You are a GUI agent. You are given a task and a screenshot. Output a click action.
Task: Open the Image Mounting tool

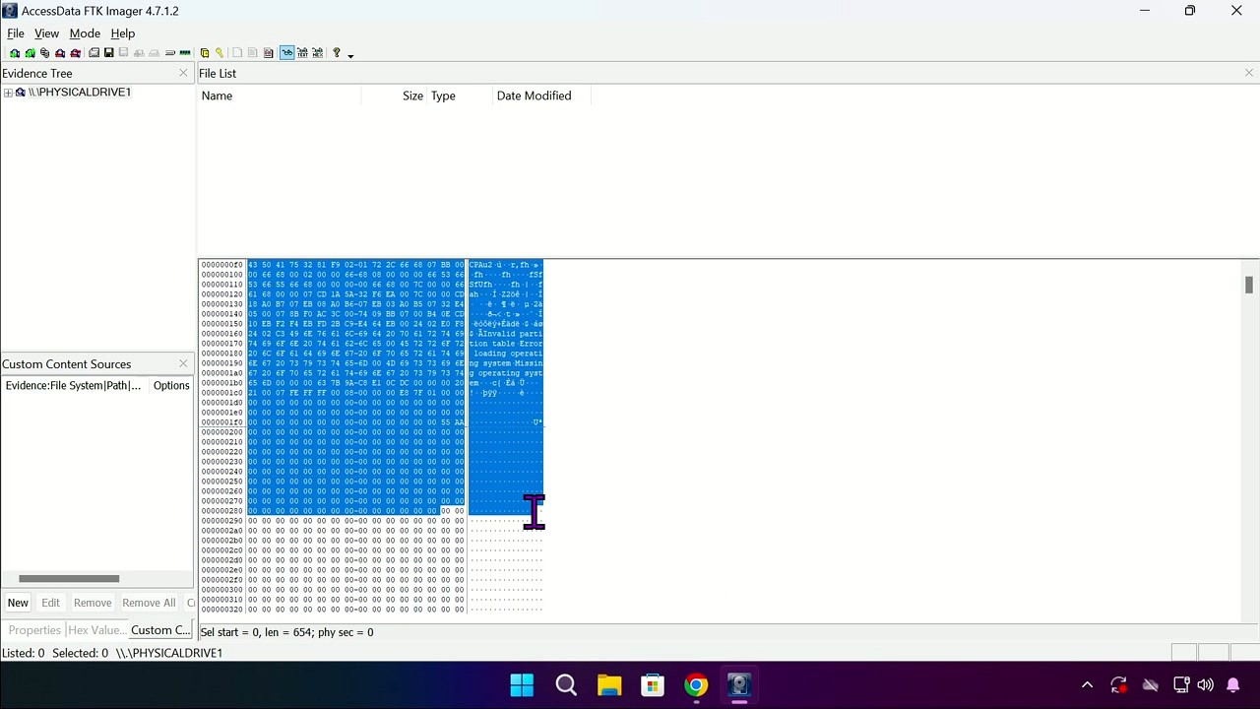point(44,52)
